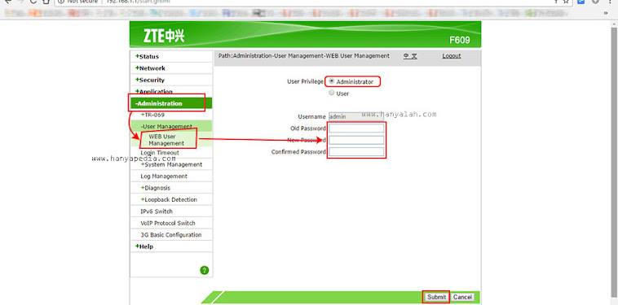Viewport: 618px width, 305px height.
Task: Click the ZTE logo in banner
Action: point(164,36)
